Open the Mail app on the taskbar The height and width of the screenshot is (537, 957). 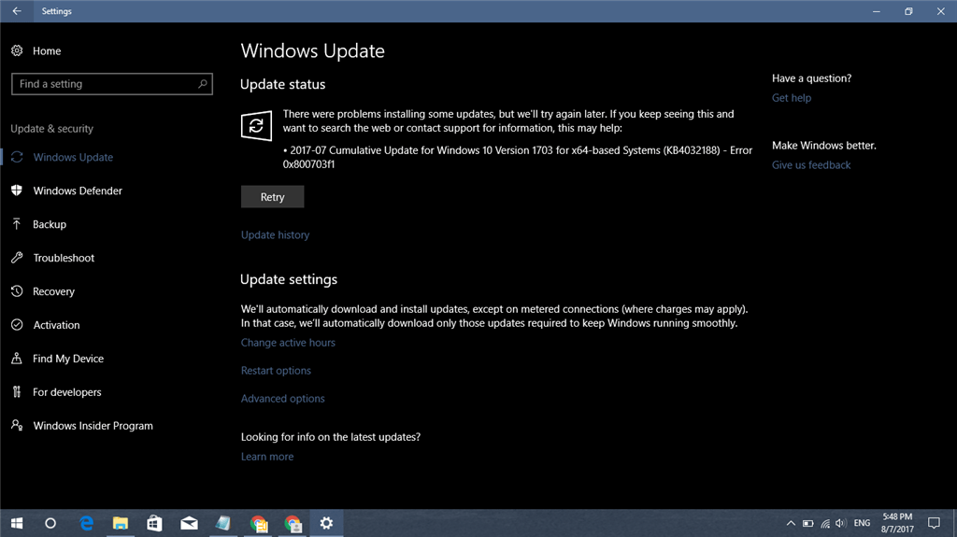point(189,523)
